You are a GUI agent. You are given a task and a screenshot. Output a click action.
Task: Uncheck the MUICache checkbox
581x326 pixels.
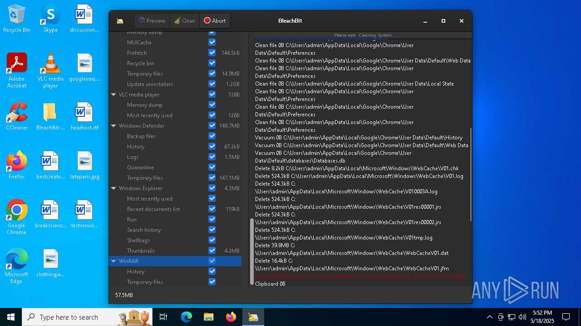click(212, 42)
